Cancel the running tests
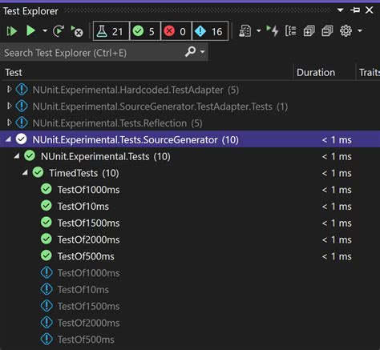380x350 pixels. pyautogui.click(x=77, y=31)
